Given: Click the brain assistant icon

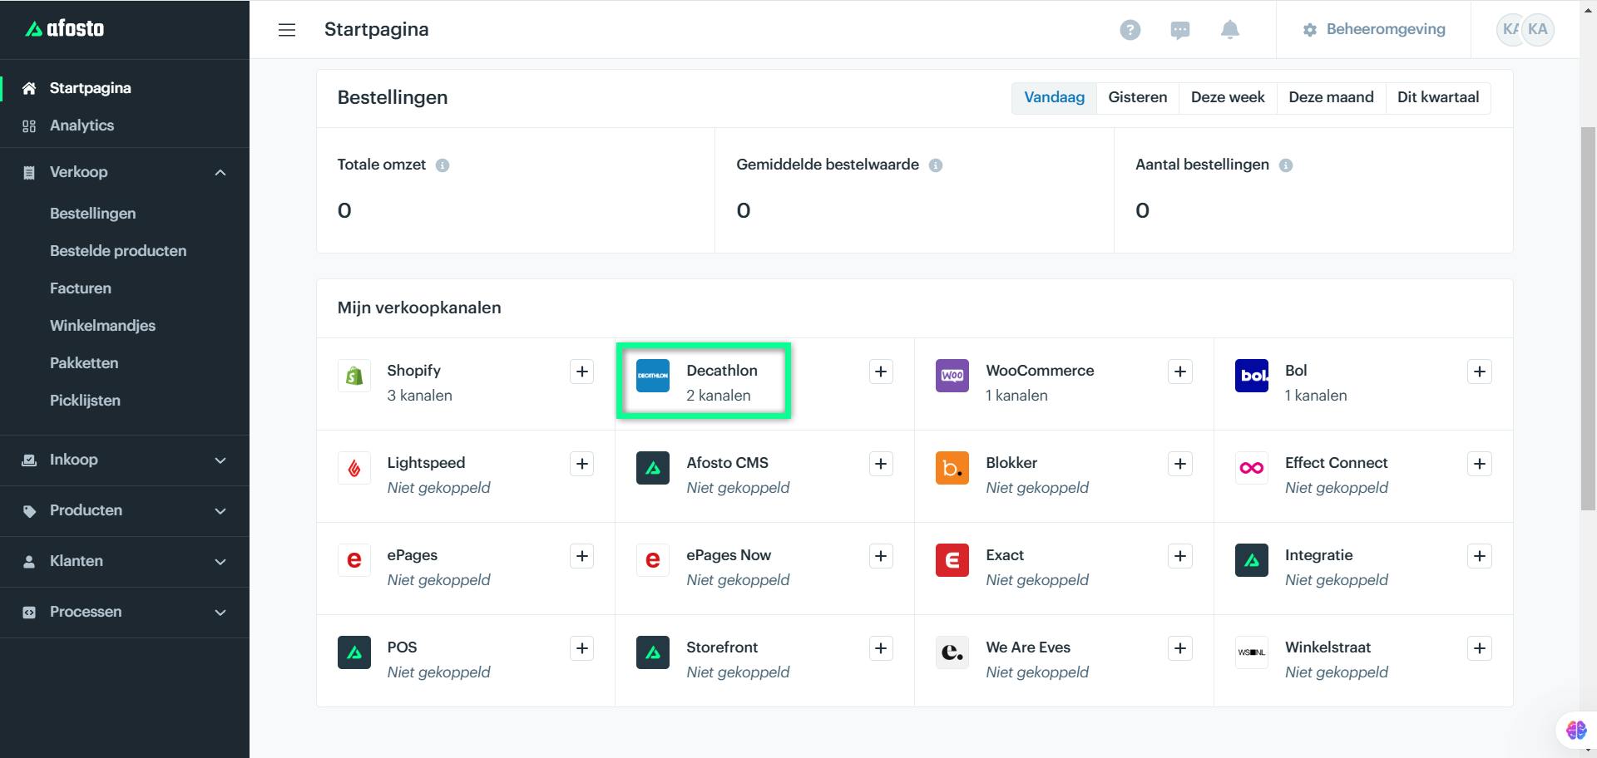Looking at the screenshot, I should [x=1575, y=730].
